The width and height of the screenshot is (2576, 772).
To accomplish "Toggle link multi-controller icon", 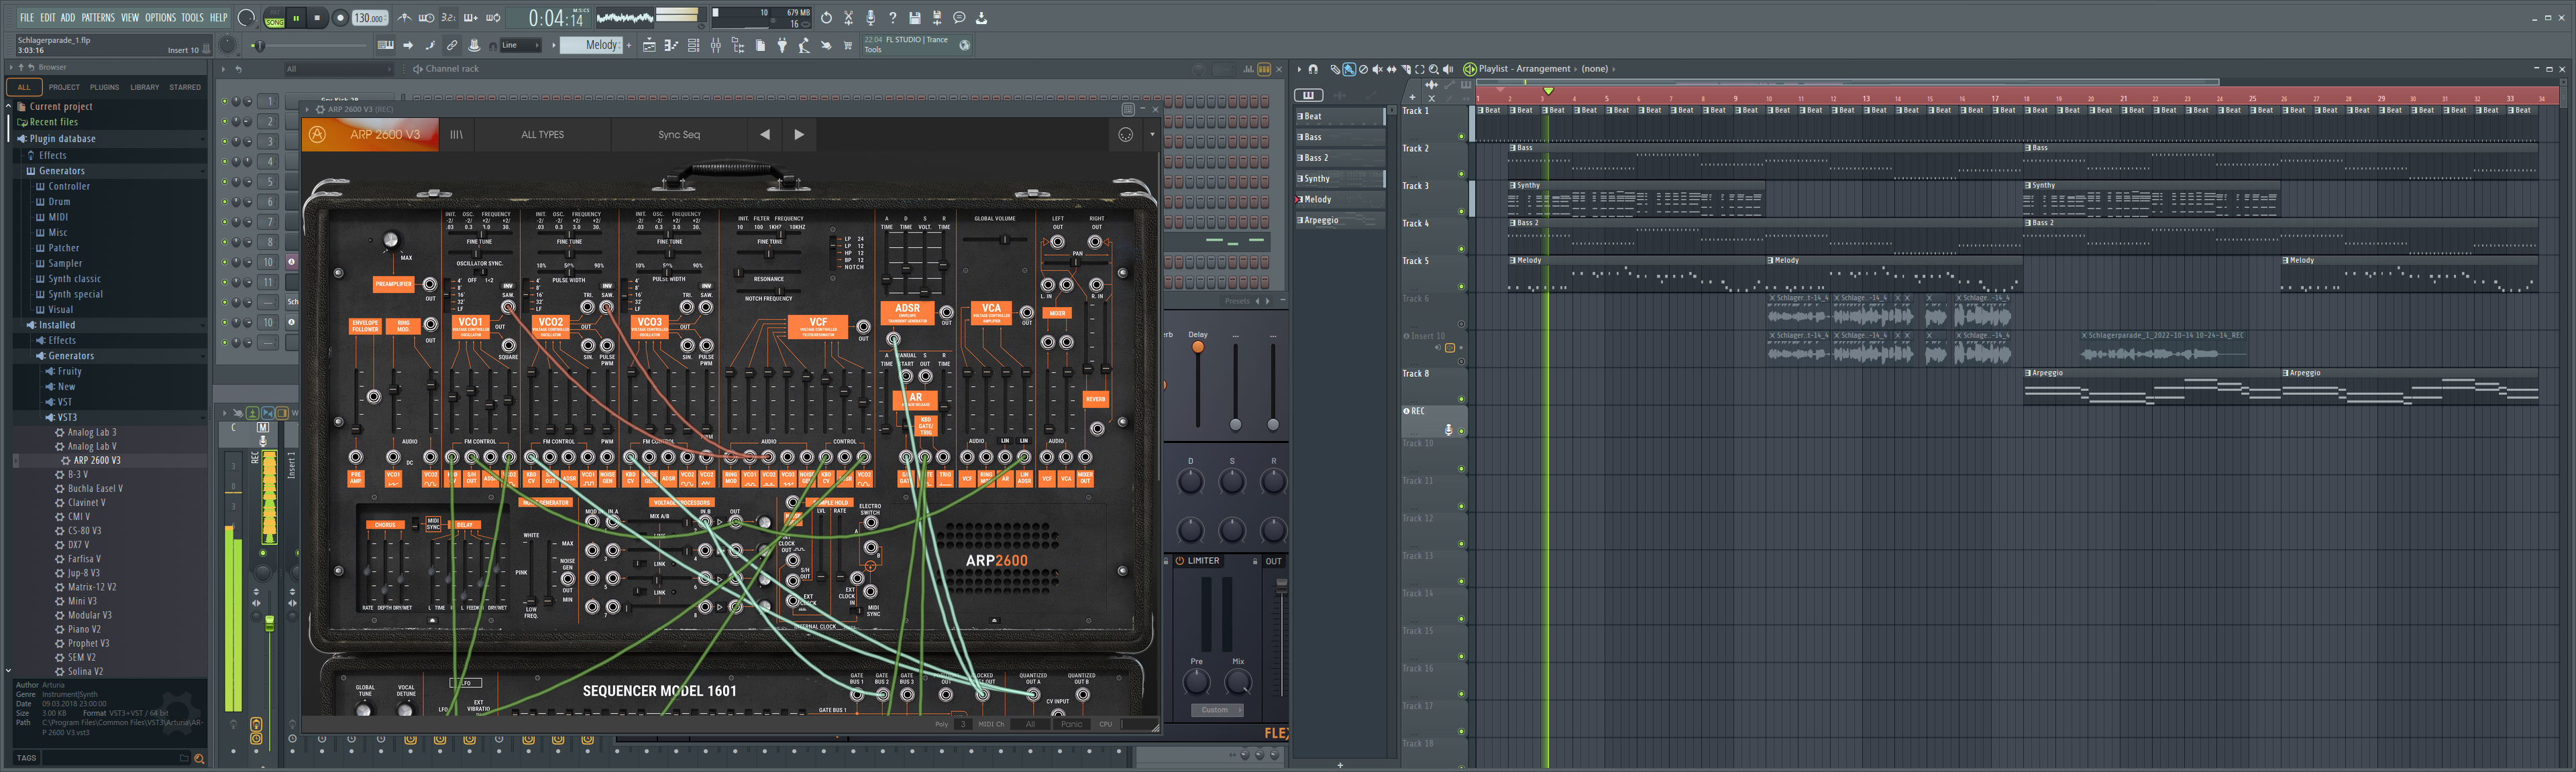I will click(452, 45).
